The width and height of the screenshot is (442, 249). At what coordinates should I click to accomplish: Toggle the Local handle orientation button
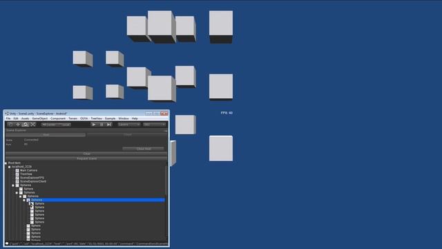(x=64, y=124)
